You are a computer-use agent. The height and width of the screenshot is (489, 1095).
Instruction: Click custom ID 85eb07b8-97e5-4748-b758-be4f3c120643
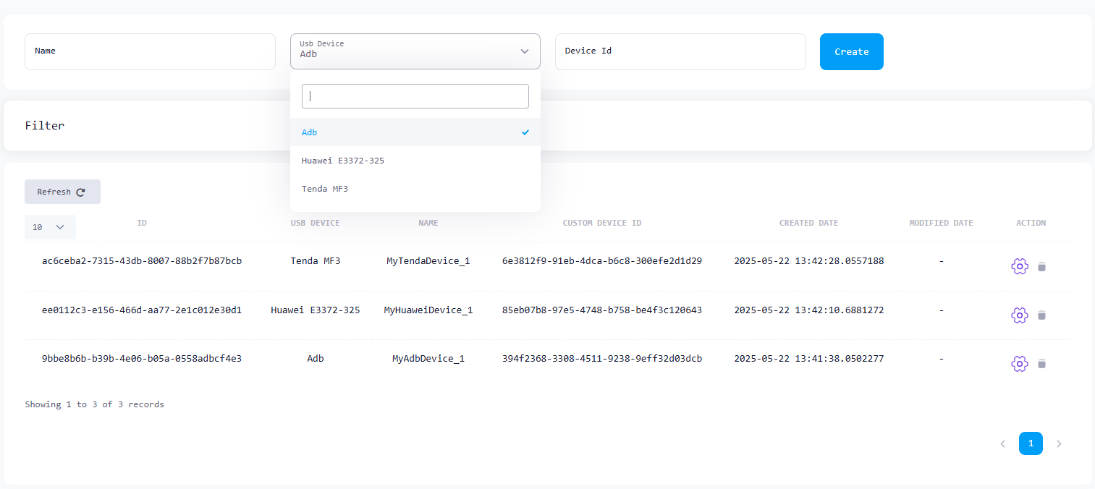tap(602, 310)
